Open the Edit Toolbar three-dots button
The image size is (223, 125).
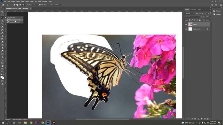click(2, 72)
